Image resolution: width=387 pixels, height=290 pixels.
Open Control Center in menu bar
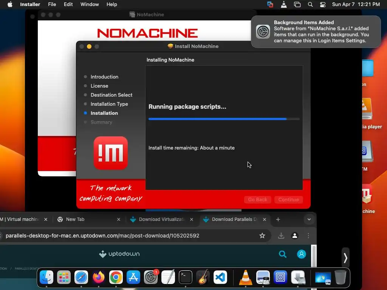click(x=323, y=5)
